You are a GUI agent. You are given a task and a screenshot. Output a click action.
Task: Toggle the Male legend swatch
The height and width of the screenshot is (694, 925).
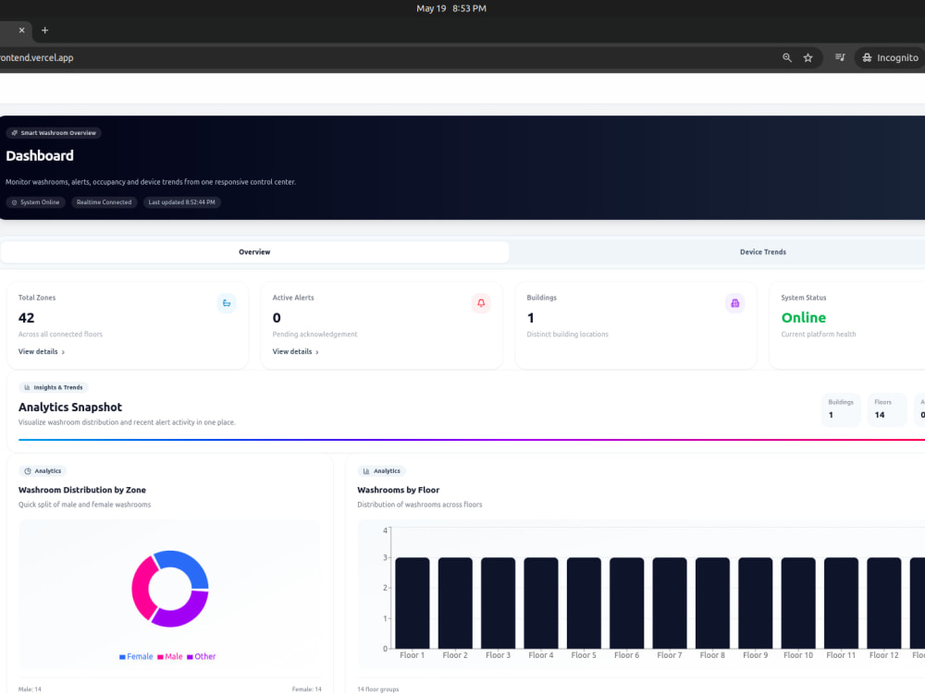click(160, 657)
